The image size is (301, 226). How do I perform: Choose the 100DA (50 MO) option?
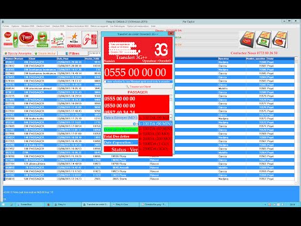(x=155, y=134)
